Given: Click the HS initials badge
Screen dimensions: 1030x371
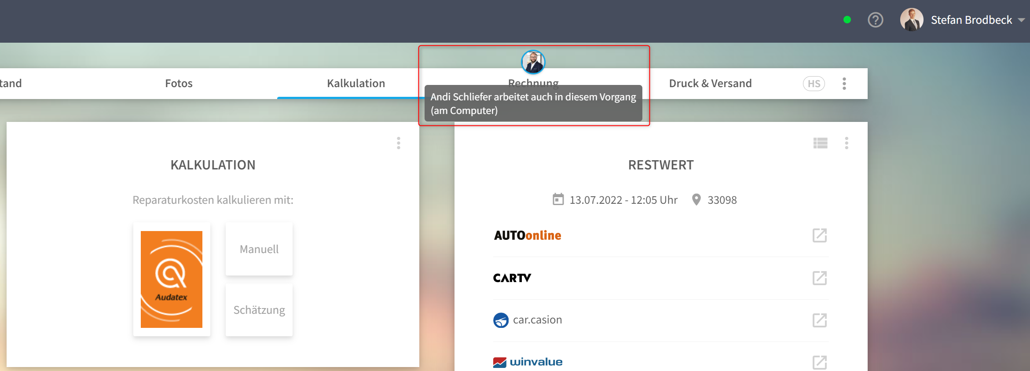Looking at the screenshot, I should coord(814,84).
